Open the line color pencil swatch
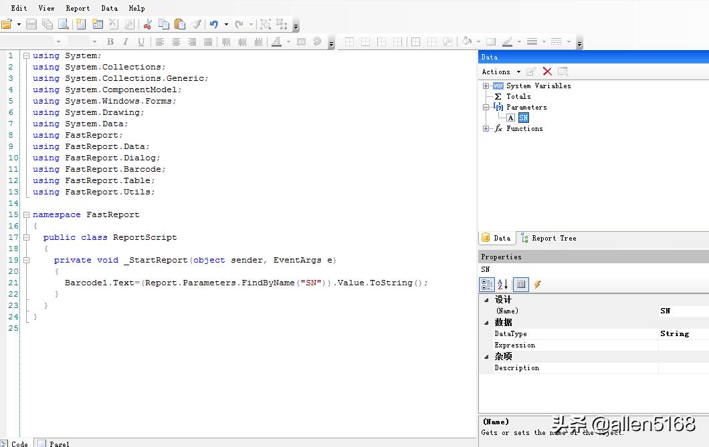709x447 pixels. tap(507, 41)
